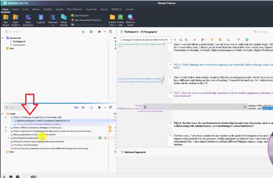Click green plus beside Practicing the reward system
This screenshot has height=178, width=273.
[100, 138]
